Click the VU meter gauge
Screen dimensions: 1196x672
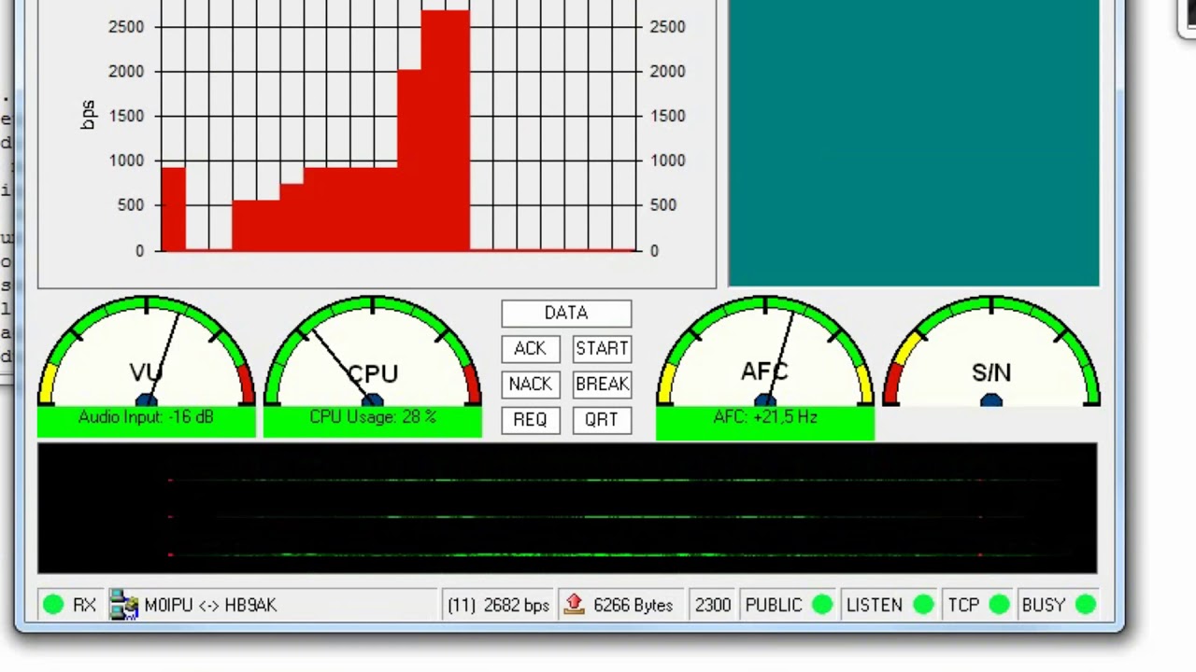(x=147, y=352)
